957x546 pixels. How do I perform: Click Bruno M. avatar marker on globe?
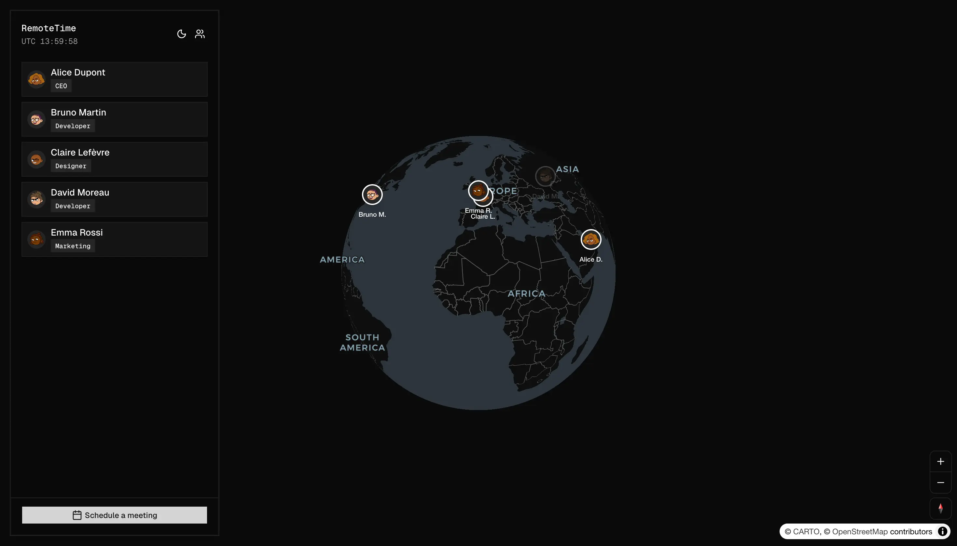[372, 195]
